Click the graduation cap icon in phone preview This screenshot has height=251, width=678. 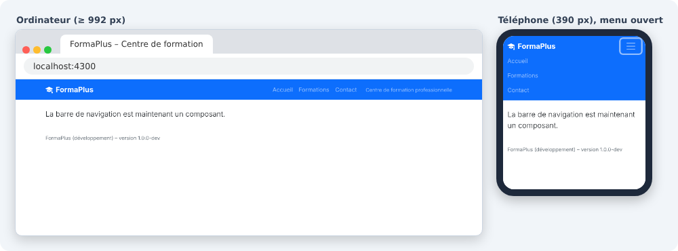coord(511,46)
